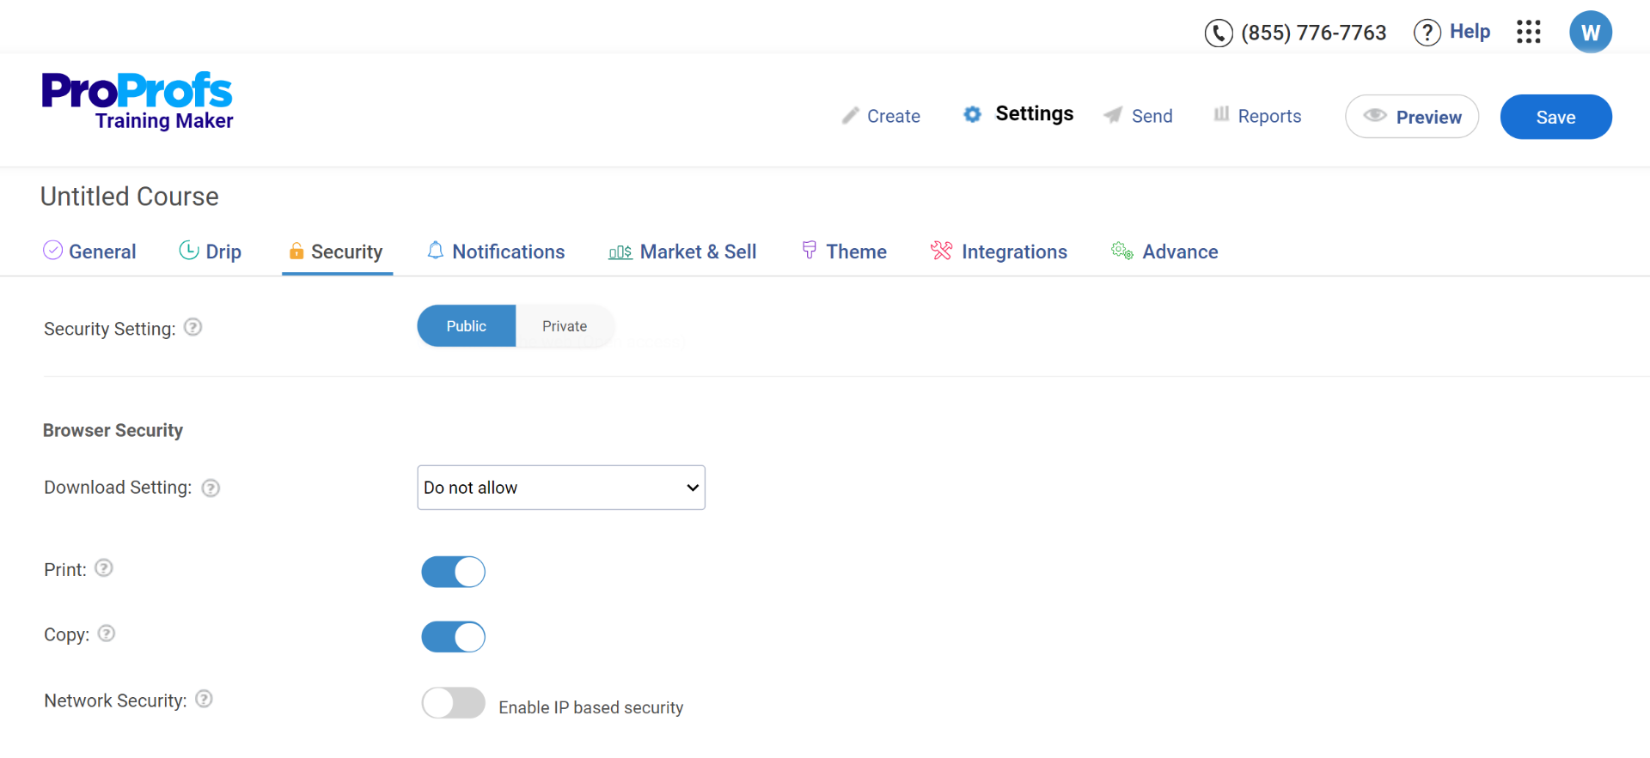This screenshot has width=1650, height=758.
Task: Click the tools icon of Integrations tab
Action: tap(941, 250)
